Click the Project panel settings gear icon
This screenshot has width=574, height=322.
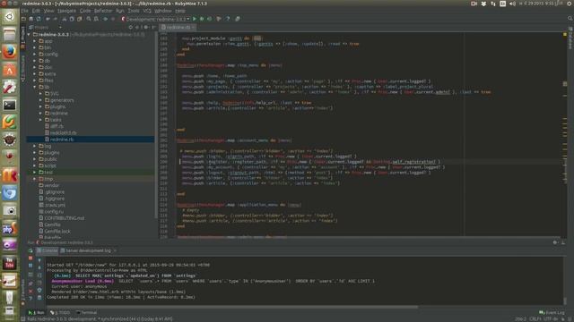[146, 28]
